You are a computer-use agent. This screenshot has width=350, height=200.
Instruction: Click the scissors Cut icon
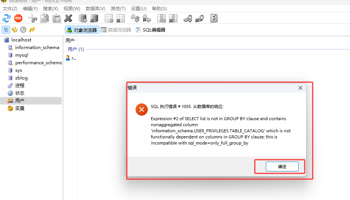click(x=33, y=18)
